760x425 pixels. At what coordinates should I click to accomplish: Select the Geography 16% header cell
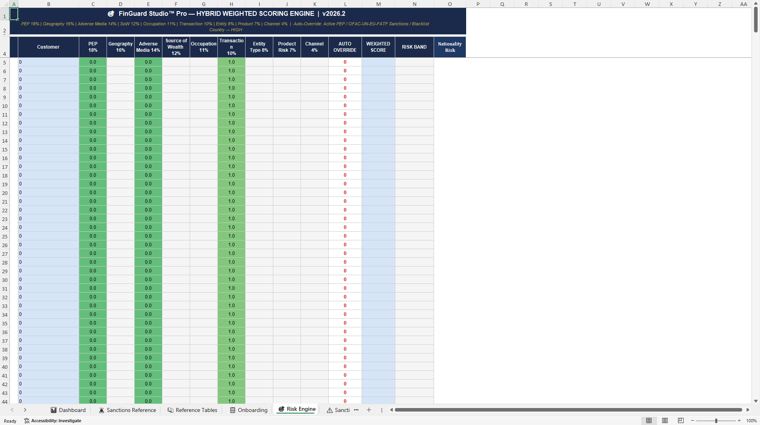tap(120, 47)
